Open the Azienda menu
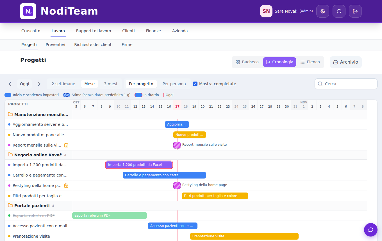Image resolution: width=382 pixels, height=241 pixels. coord(180,31)
